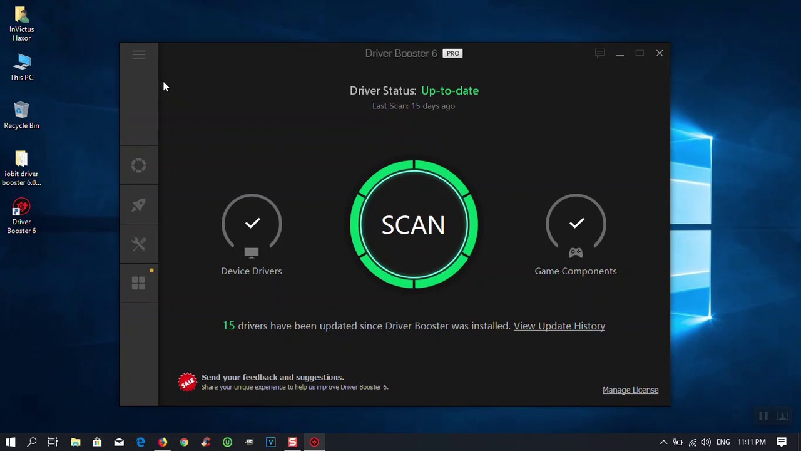Image resolution: width=801 pixels, height=451 pixels.
Task: Launch Microsoft Edge from the taskbar
Action: click(140, 442)
